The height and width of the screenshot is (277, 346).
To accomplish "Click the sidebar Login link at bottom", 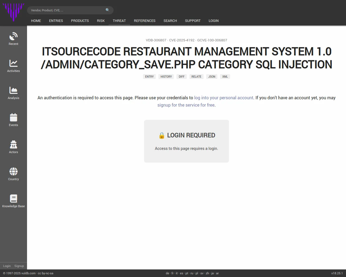I will [7, 266].
